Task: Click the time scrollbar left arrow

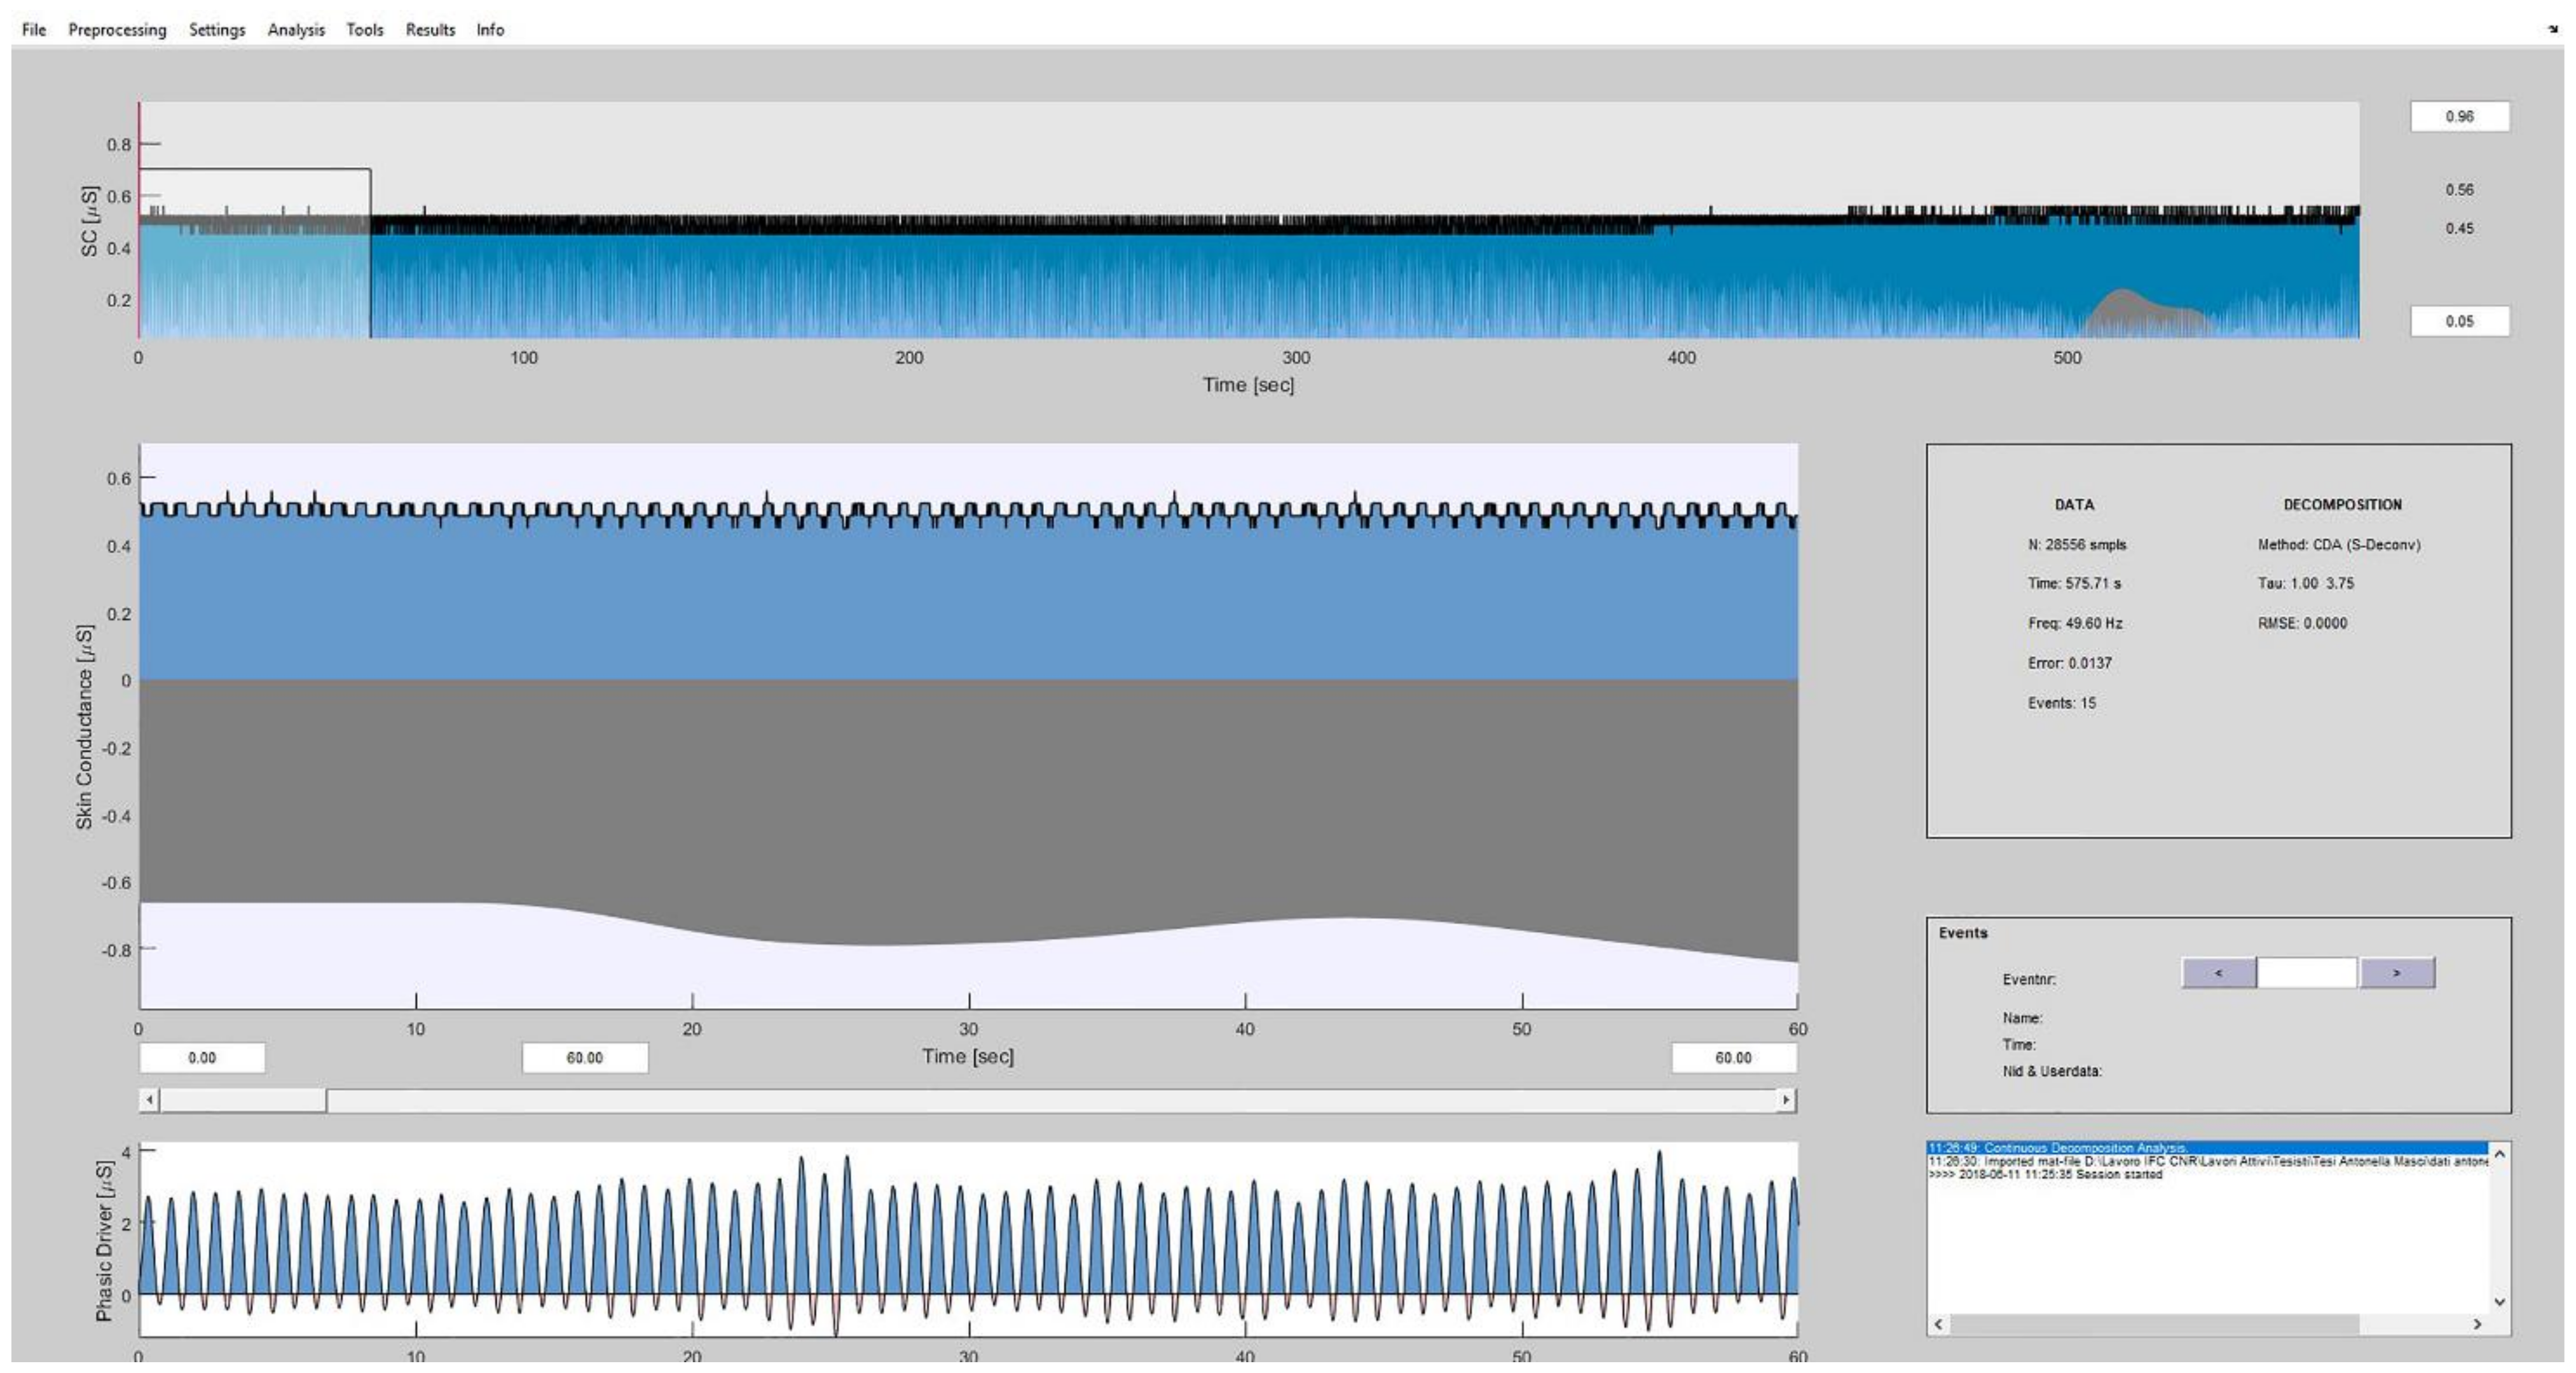Action: coord(150,1100)
